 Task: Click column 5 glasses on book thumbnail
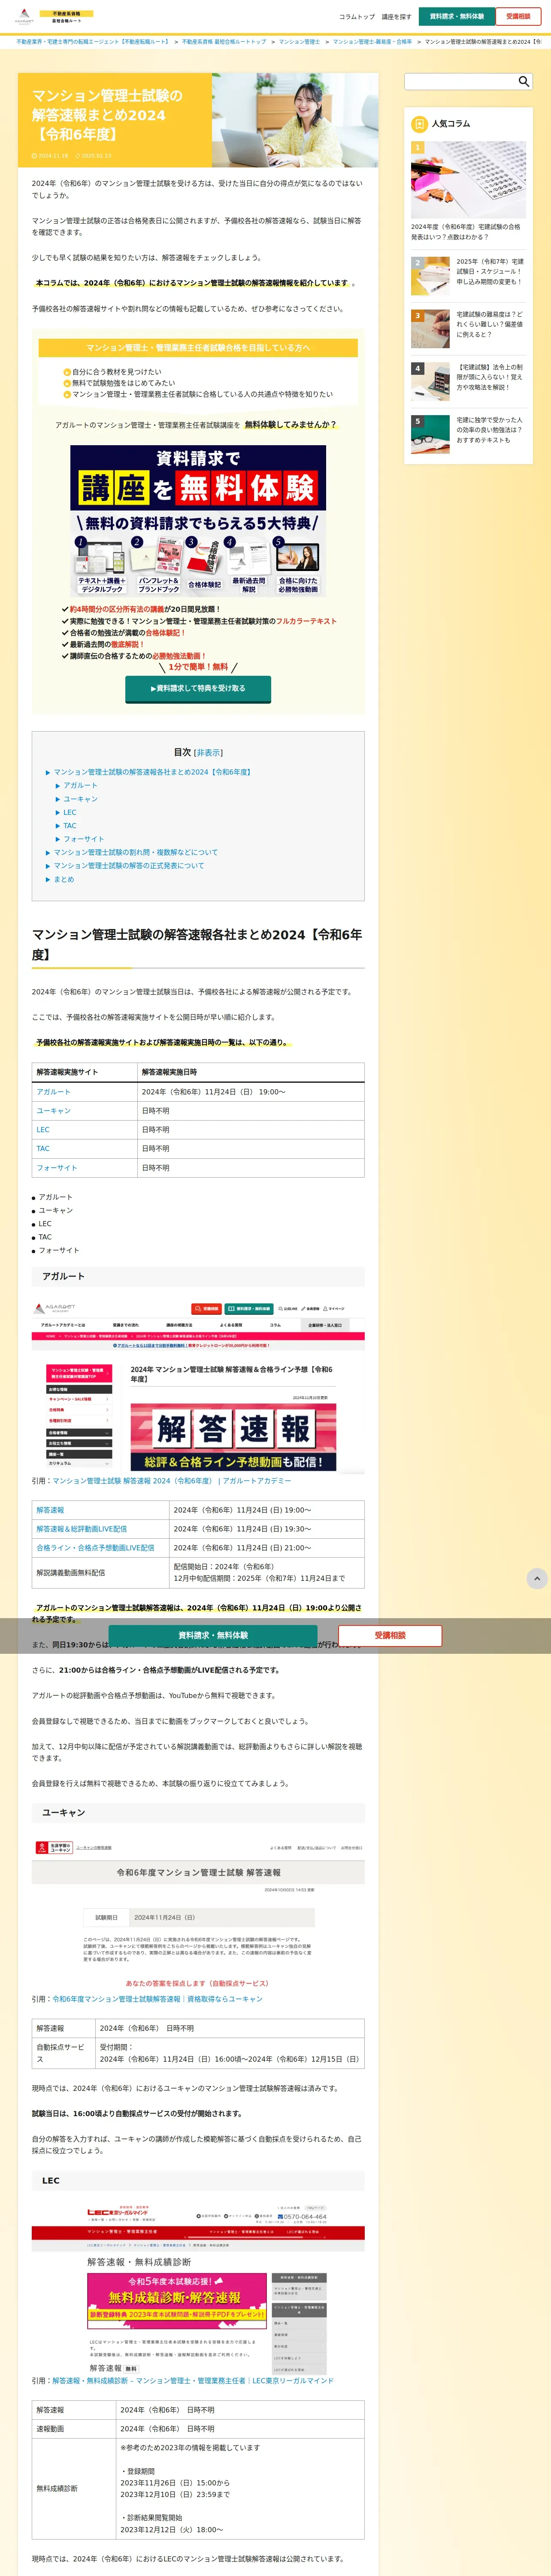pos(430,434)
